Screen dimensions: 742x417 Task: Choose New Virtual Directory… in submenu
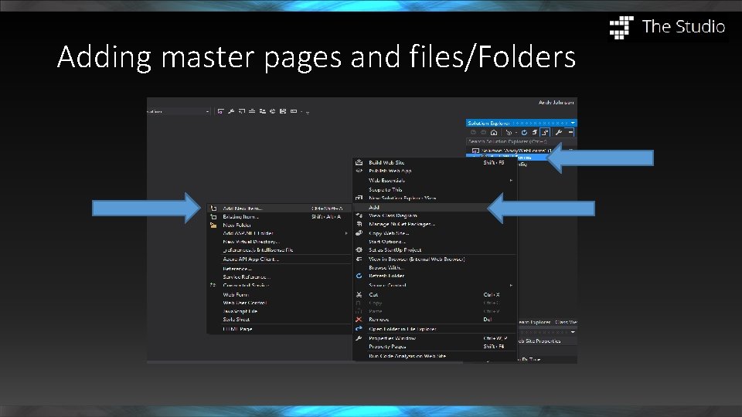pos(250,242)
